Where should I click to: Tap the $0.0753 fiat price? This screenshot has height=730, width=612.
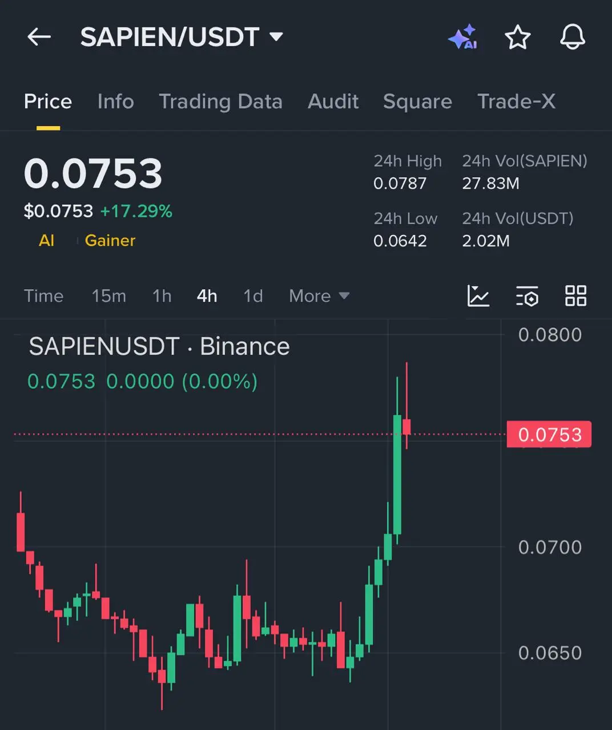coord(58,212)
